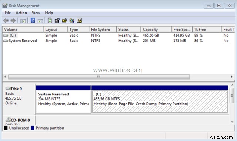
Task: Click the horizontal scrollbar thumb
Action: pyautogui.click(x=99, y=77)
